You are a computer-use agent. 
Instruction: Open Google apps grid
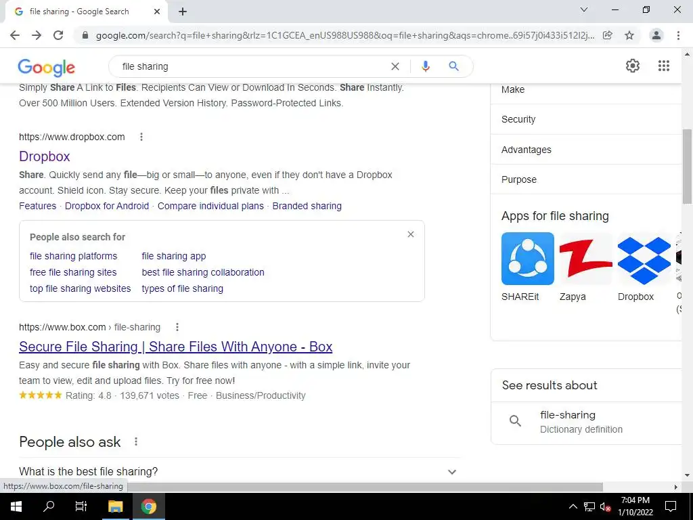point(664,66)
